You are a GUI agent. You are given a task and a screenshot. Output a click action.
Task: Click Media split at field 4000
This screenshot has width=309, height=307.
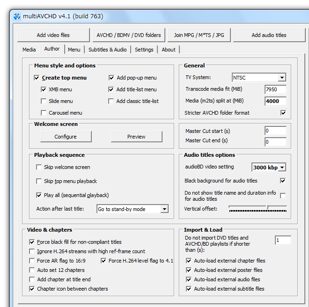tap(275, 101)
